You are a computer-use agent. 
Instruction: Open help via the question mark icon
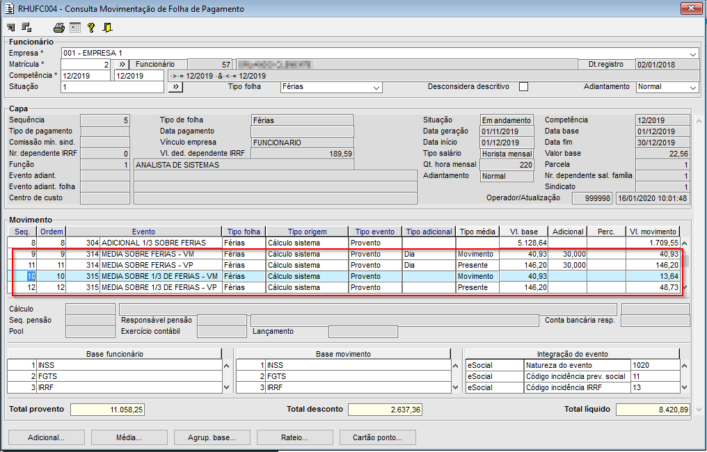pyautogui.click(x=90, y=28)
